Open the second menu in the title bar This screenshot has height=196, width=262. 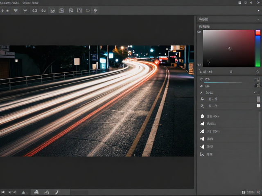click(30, 3)
